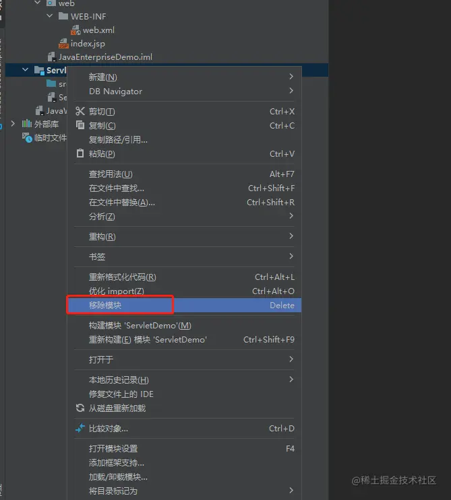Expand the external libraries (外部库) node
The height and width of the screenshot is (500, 451).
click(13, 123)
